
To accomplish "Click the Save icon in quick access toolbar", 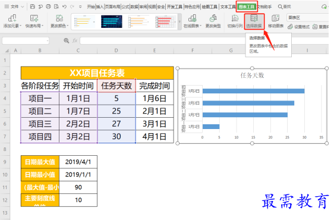I will coord(33,7).
